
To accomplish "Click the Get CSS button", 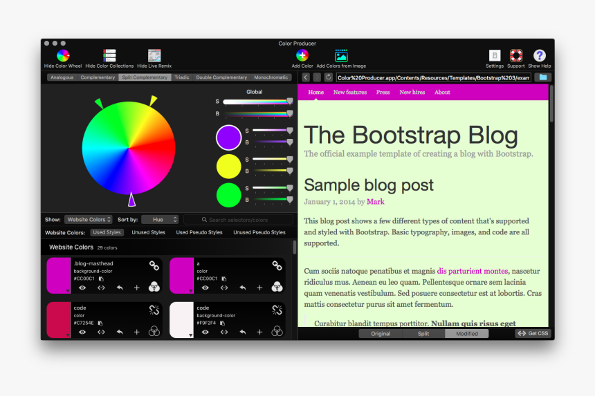I will tap(533, 334).
